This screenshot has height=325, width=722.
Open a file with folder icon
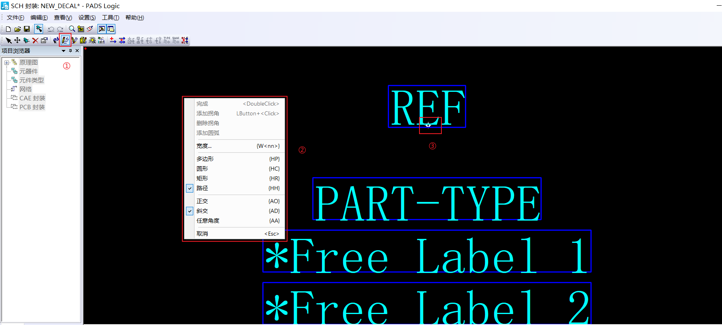tap(17, 29)
